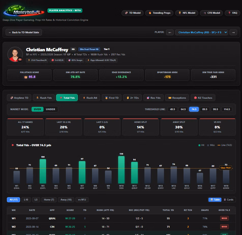Select the Anytime TD tab
Image resolution: width=242 pixels, height=235 pixels.
click(19, 98)
